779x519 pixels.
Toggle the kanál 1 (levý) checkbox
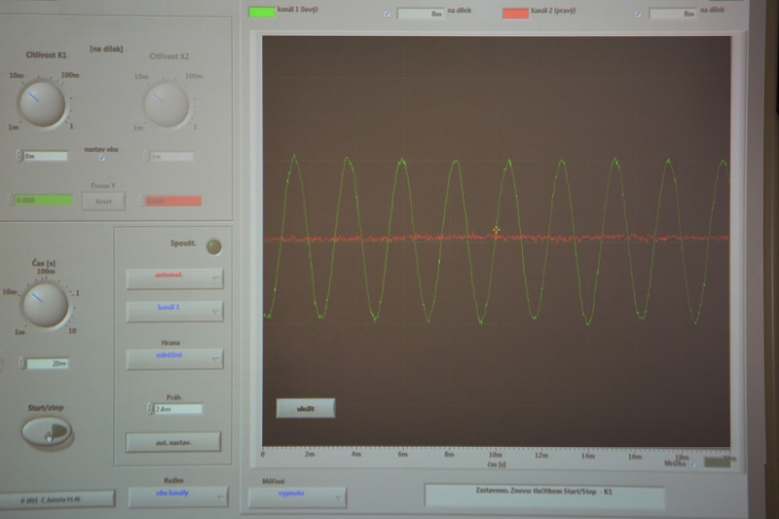[x=387, y=14]
